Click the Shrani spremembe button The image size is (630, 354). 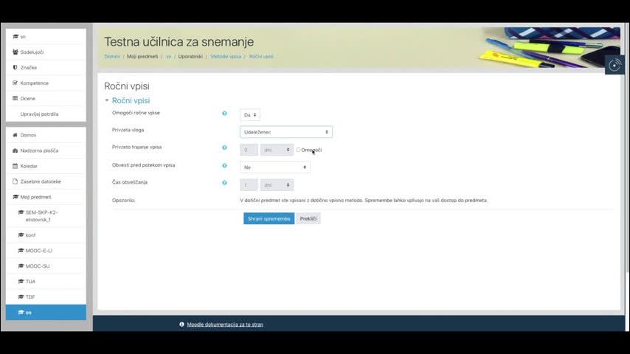269,219
